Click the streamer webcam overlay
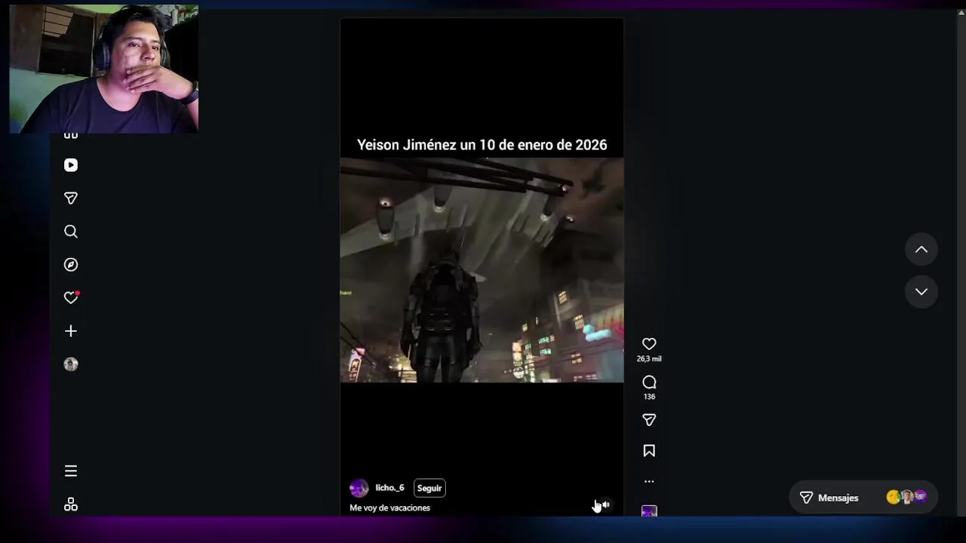The image size is (966, 543). pyautogui.click(x=104, y=69)
